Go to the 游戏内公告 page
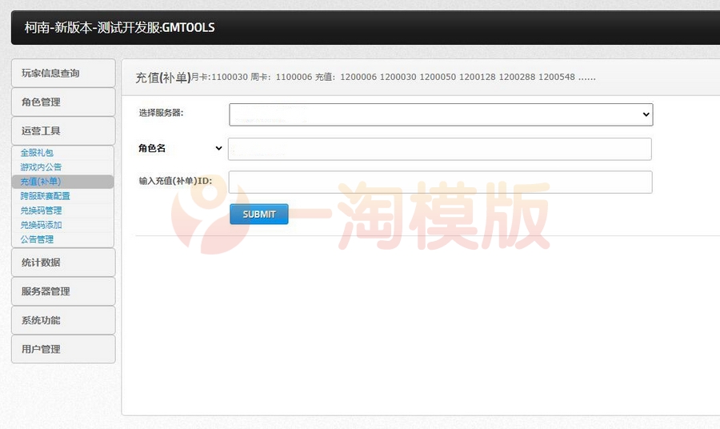This screenshot has height=429, width=720. pos(41,167)
